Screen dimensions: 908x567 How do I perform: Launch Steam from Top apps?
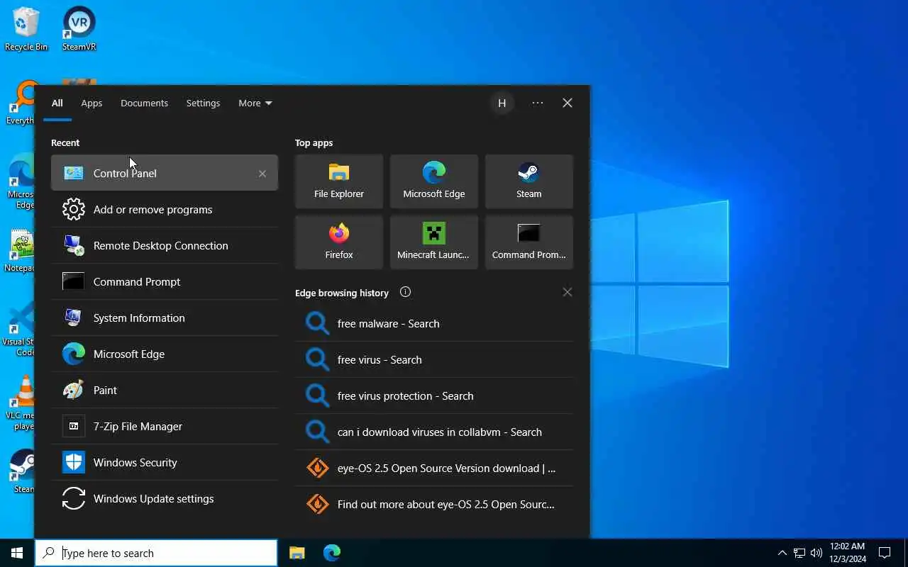click(x=529, y=181)
